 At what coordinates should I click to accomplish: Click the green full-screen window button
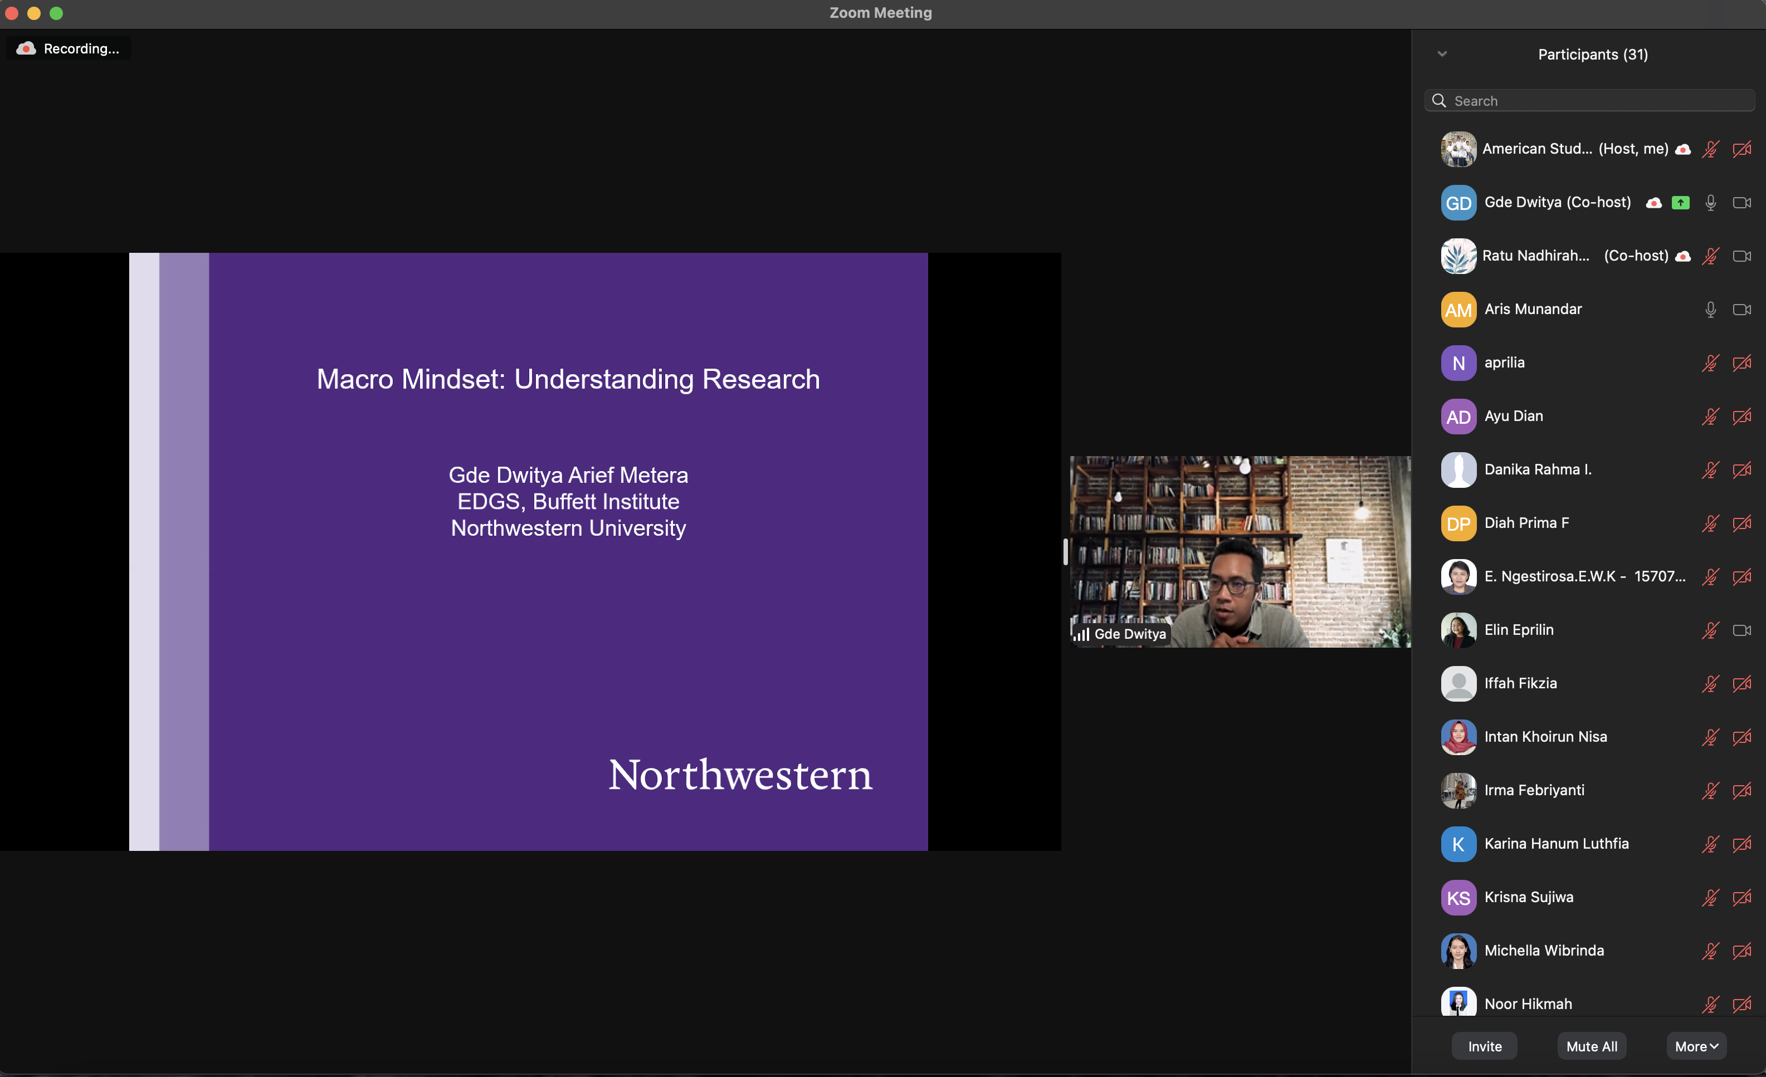coord(57,13)
